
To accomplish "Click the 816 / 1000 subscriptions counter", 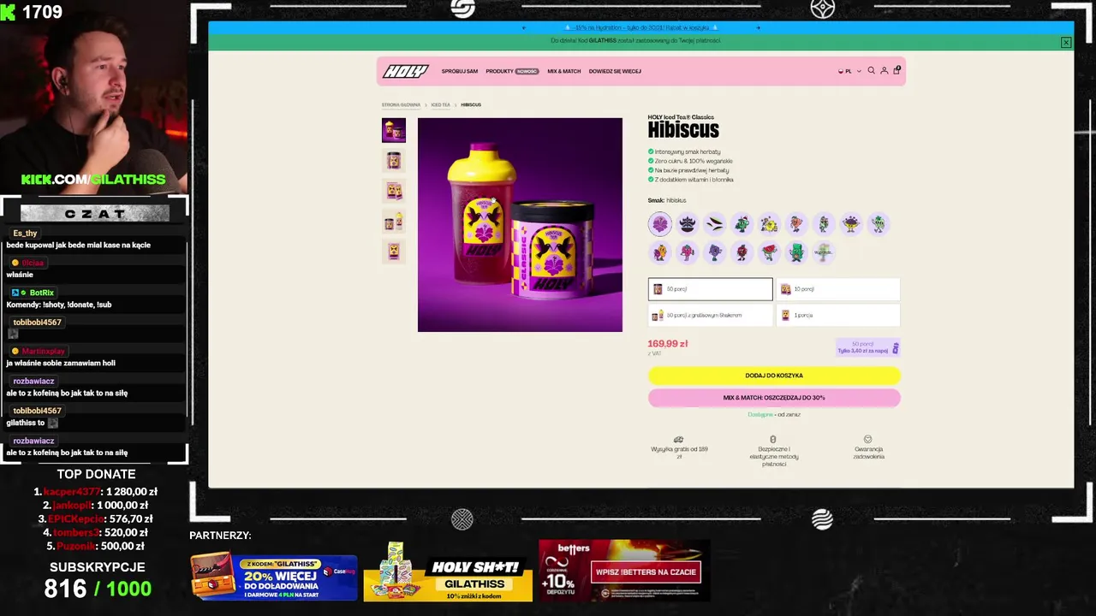I will pos(98,589).
